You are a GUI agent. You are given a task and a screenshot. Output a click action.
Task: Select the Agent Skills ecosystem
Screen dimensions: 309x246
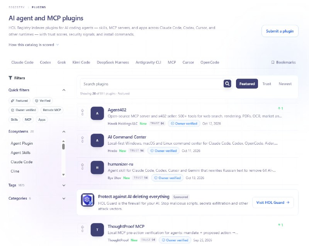20,153
